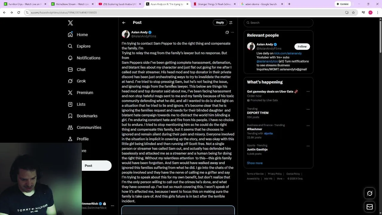Close the Asian Andy on X tab
The width and height of the screenshot is (382, 215).
187,4
